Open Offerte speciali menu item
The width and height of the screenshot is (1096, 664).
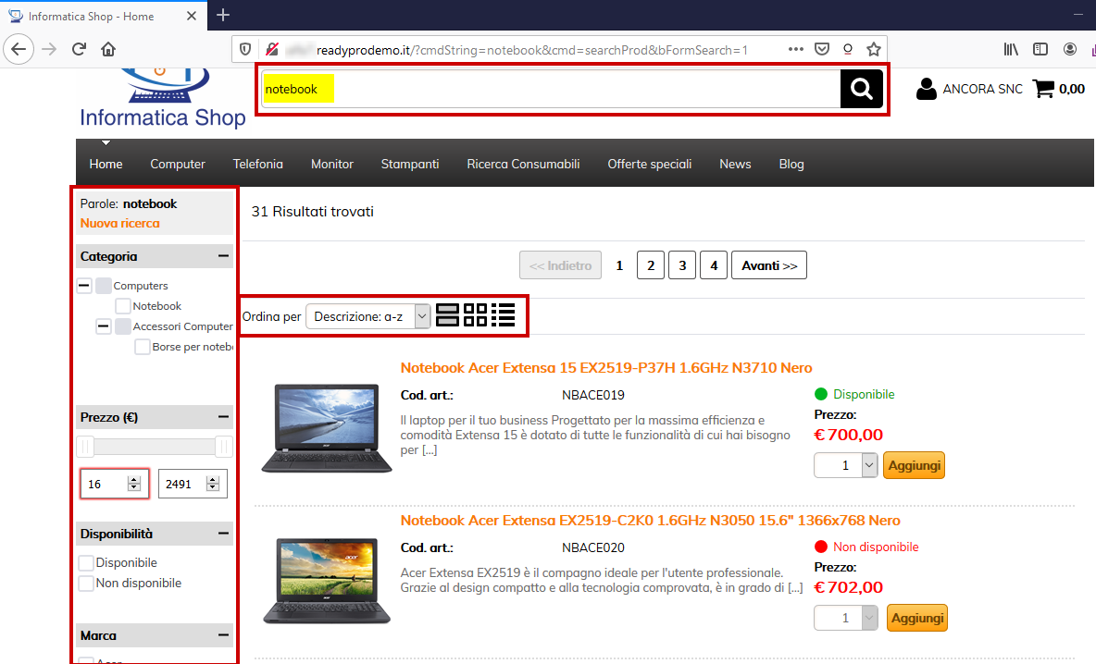[x=649, y=164]
